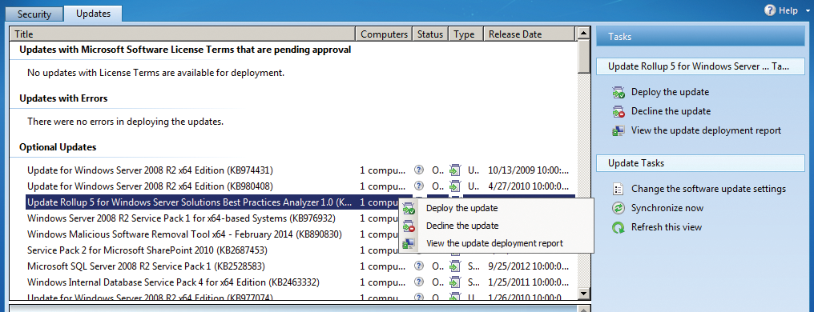This screenshot has height=312, width=814.
Task: Click status question icon for SQL Server row
Action: pyautogui.click(x=419, y=266)
